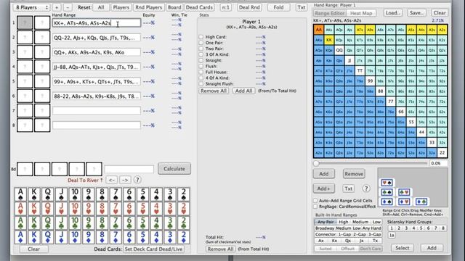This screenshot has height=261, width=465.
Task: Switch to the Range Editor tab
Action: 330,13
